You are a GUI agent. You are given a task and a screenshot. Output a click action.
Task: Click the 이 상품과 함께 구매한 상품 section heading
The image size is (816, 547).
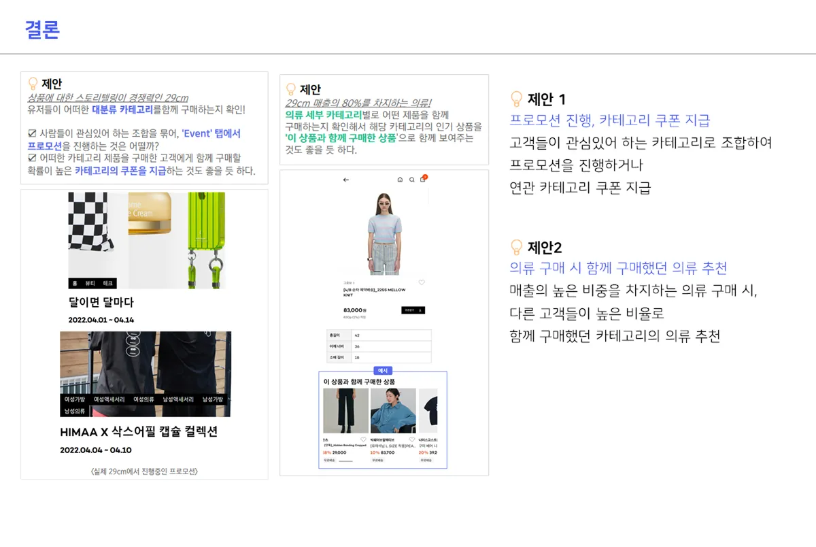coord(359,382)
